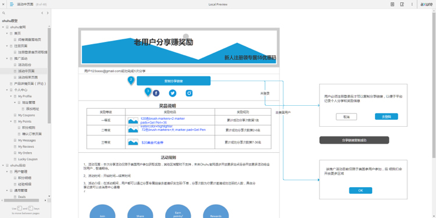Viewport: 436px width, 218px height.
Task: Click the 72色brush markers prize link
Action: (173, 130)
